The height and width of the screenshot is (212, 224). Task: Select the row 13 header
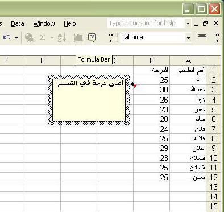click(x=213, y=187)
